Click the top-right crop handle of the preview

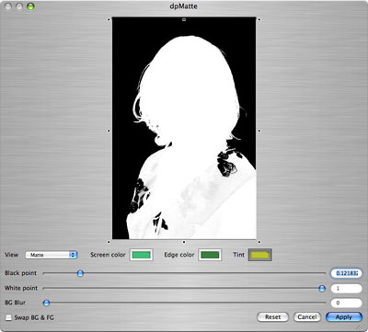(x=259, y=19)
